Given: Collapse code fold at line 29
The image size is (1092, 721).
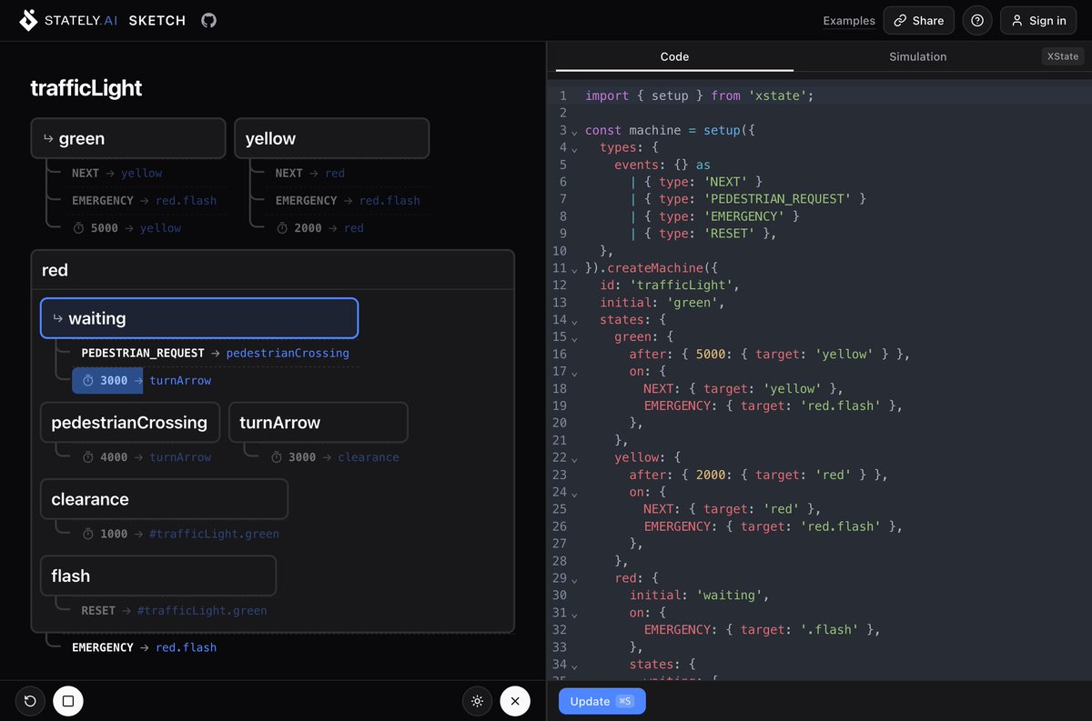Looking at the screenshot, I should coord(574,579).
